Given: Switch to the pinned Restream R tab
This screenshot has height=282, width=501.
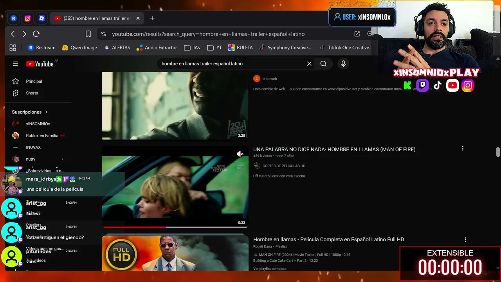Looking at the screenshot, I should [x=14, y=18].
